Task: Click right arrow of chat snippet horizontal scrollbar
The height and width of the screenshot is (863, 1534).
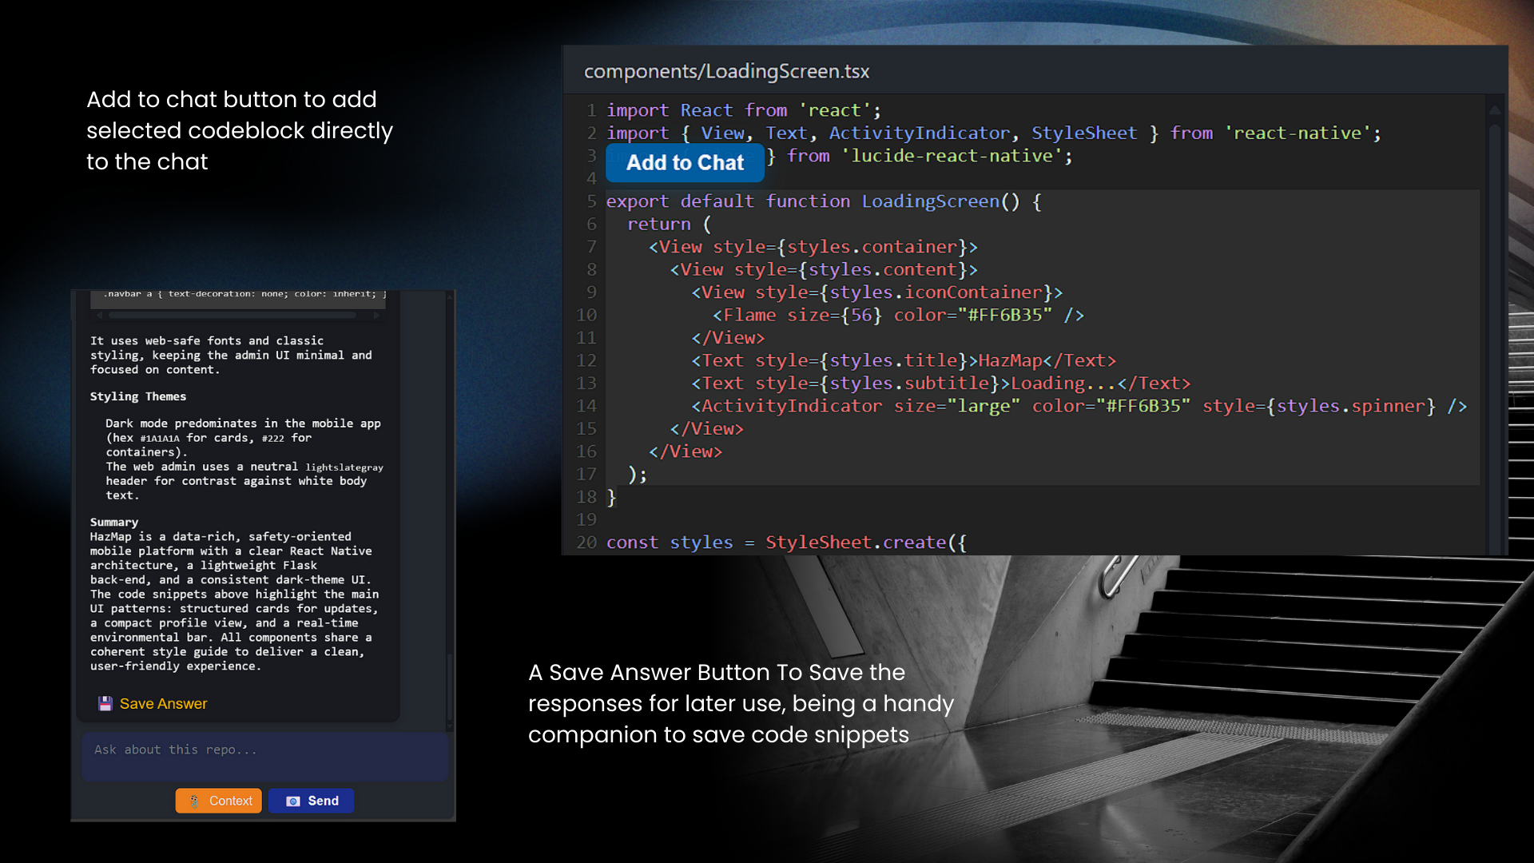Action: [376, 316]
